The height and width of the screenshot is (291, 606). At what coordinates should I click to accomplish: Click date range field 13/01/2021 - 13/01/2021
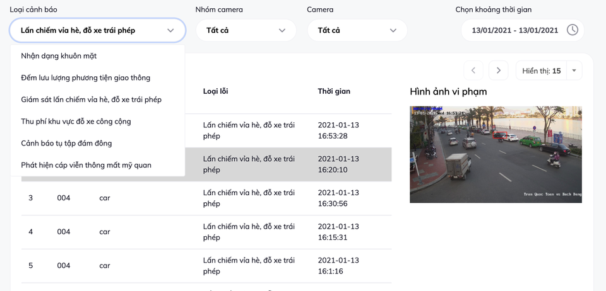[x=522, y=30]
